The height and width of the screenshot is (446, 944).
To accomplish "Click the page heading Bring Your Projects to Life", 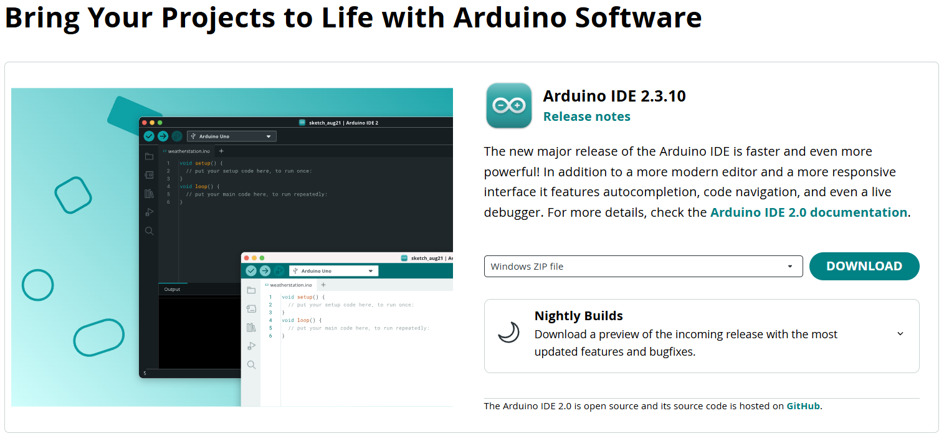I will [353, 17].
